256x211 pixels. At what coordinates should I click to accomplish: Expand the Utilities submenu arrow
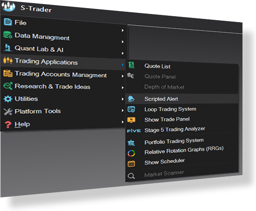tap(123, 99)
